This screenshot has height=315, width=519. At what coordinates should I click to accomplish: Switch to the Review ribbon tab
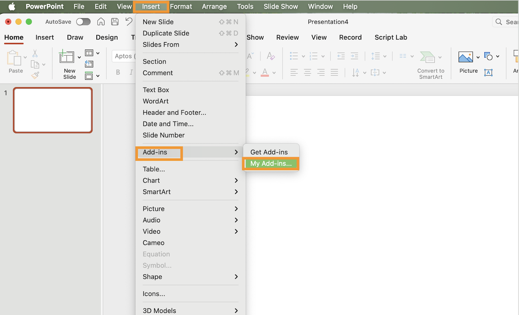click(x=287, y=38)
